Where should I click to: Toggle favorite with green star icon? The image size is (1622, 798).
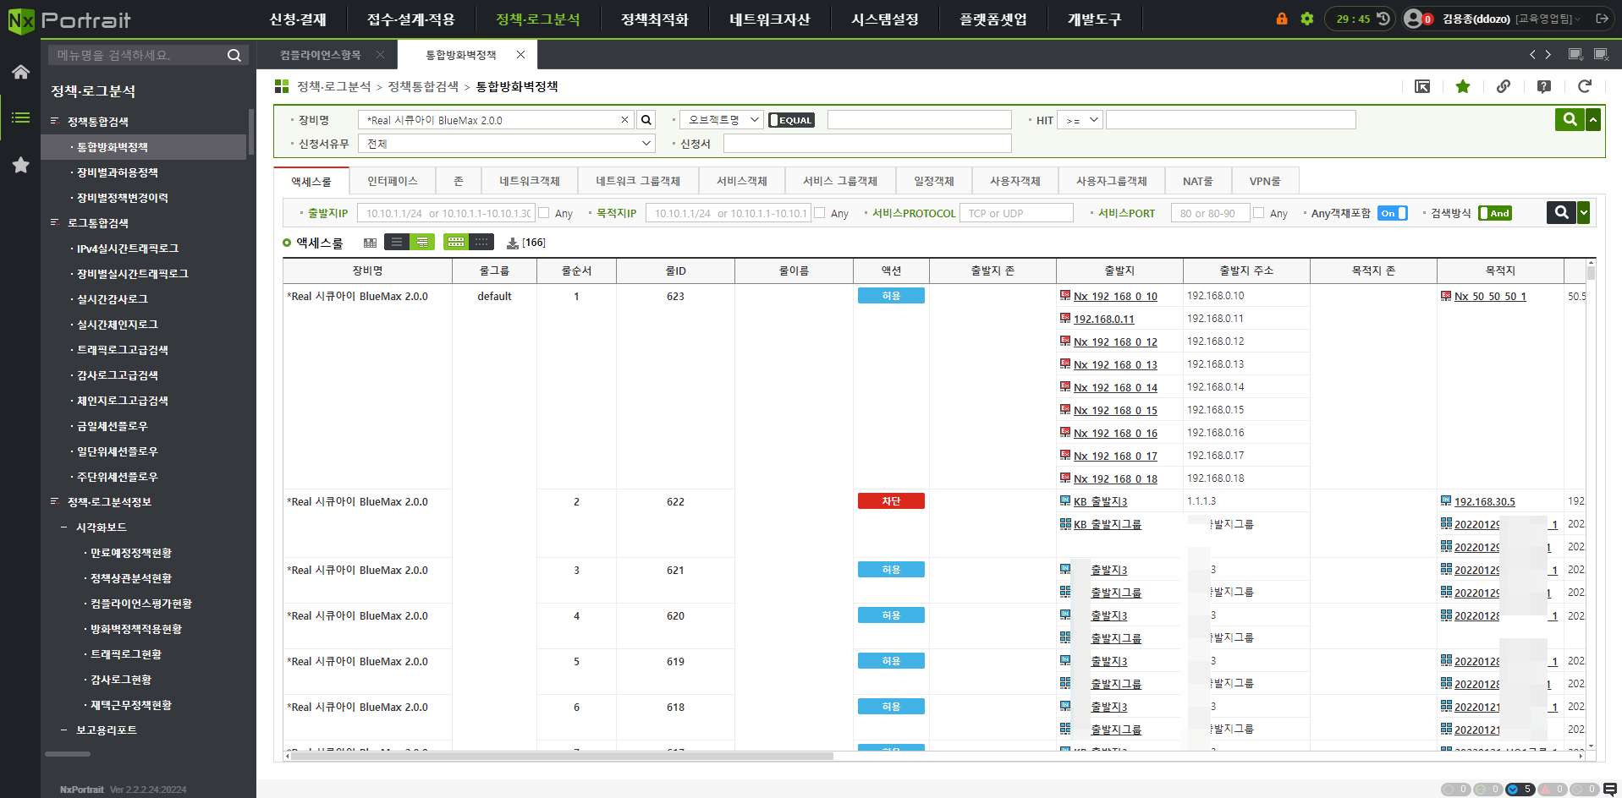coord(1463,86)
